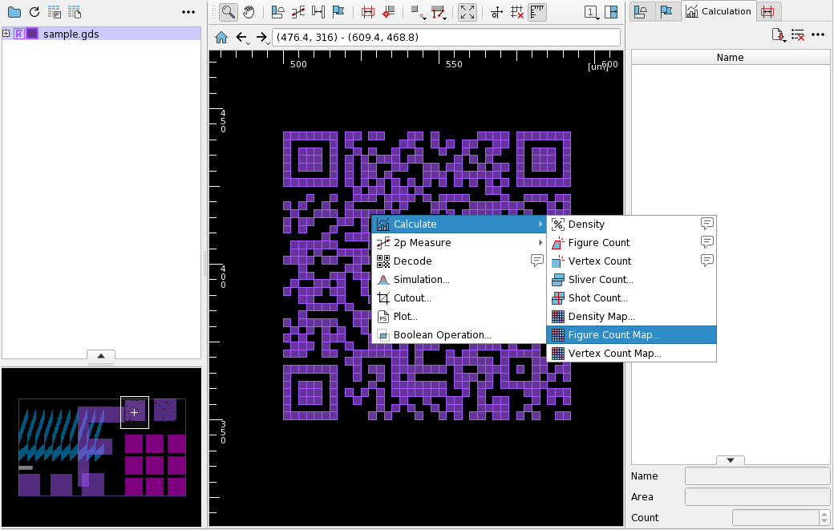Select the two-point measure tool
834x530 pixels.
[x=298, y=12]
